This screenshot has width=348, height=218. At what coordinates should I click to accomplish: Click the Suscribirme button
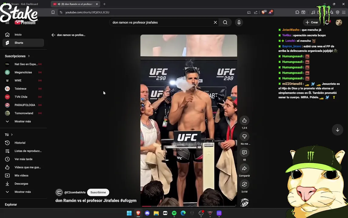click(x=98, y=192)
